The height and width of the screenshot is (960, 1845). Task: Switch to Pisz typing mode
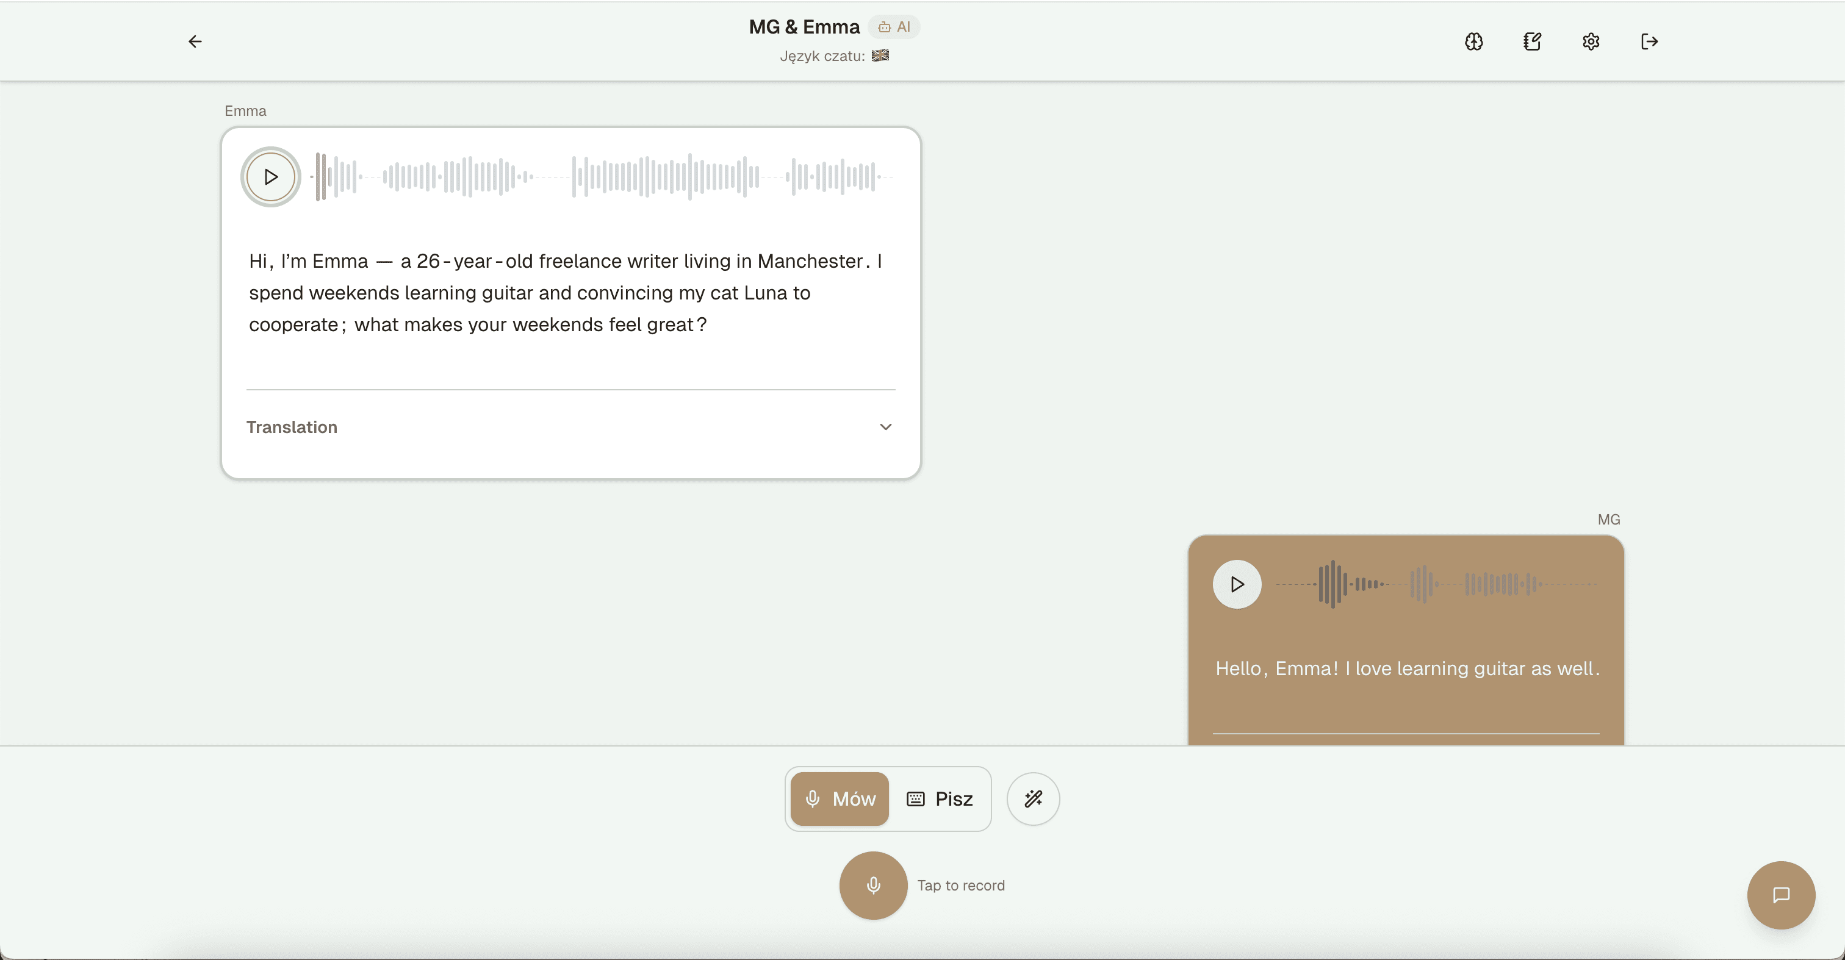[x=940, y=799]
